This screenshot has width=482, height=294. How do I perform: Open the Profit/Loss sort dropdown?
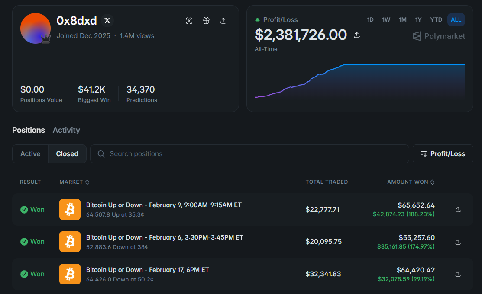(443, 154)
